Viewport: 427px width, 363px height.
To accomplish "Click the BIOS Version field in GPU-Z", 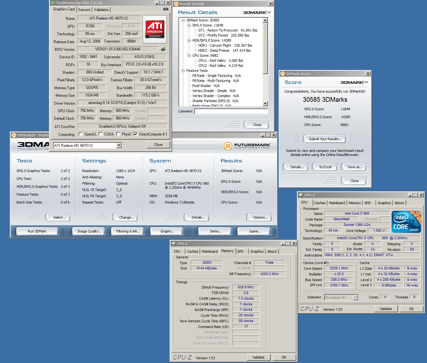I will tap(118, 49).
